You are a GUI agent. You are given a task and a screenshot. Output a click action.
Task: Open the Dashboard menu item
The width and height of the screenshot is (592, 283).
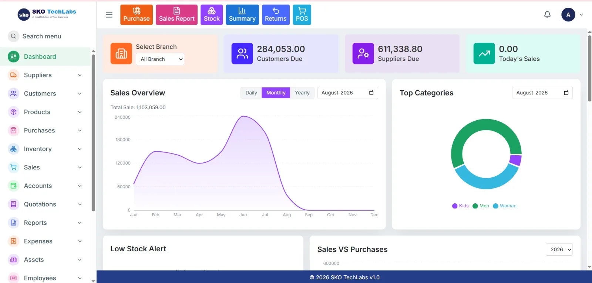pos(45,56)
